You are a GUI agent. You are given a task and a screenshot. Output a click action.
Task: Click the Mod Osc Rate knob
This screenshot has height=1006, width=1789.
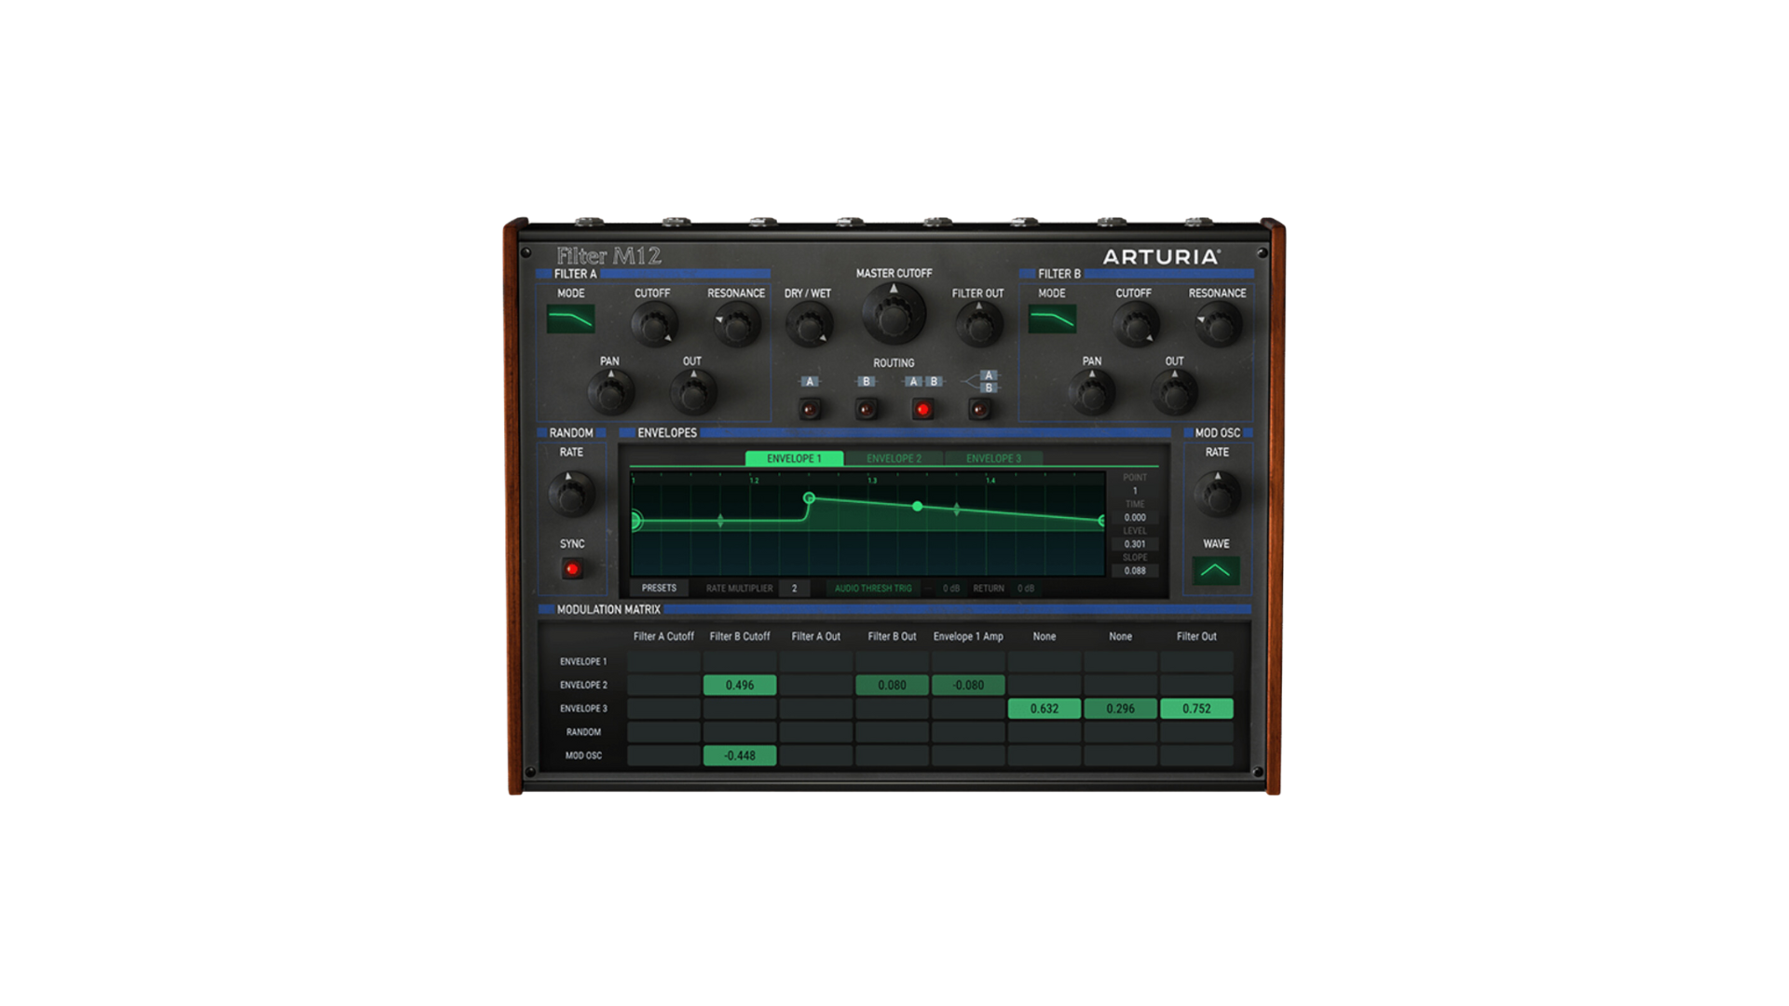1217,495
